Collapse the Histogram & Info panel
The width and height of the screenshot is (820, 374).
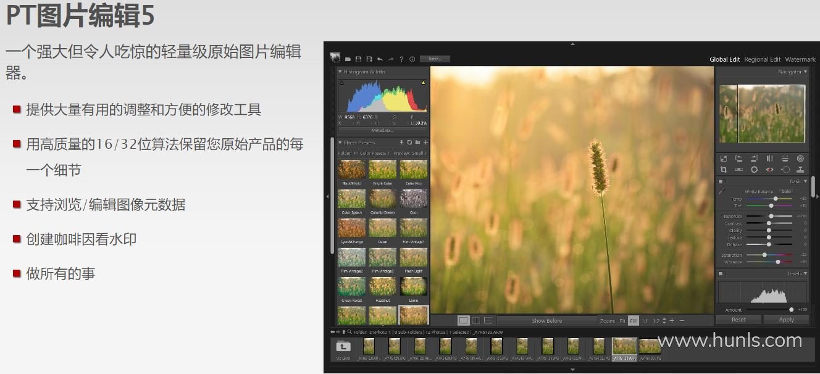340,72
